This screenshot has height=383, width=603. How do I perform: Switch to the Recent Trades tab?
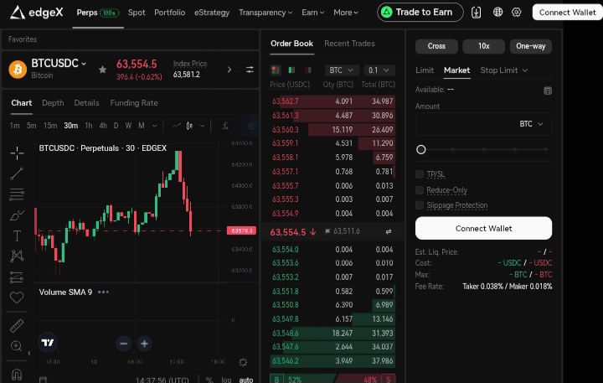pyautogui.click(x=349, y=44)
